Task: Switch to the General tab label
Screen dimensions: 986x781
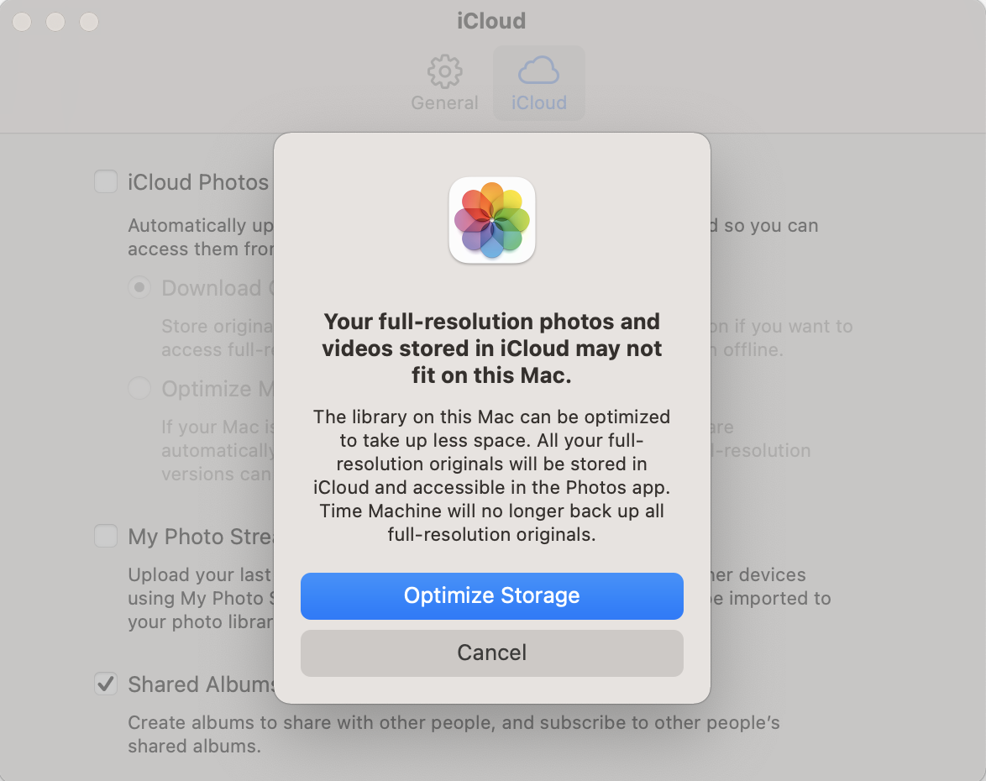Action: pos(444,102)
